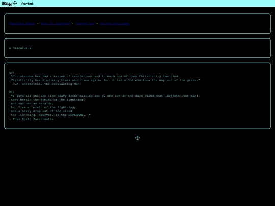Image resolution: width=275 pixels, height=206 pixels.
Task: Click the line "and succumb as heralds."
Action: point(31,103)
